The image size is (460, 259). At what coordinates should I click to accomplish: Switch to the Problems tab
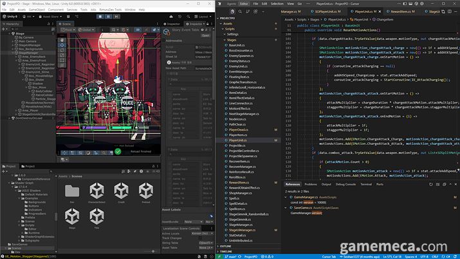[310, 184]
